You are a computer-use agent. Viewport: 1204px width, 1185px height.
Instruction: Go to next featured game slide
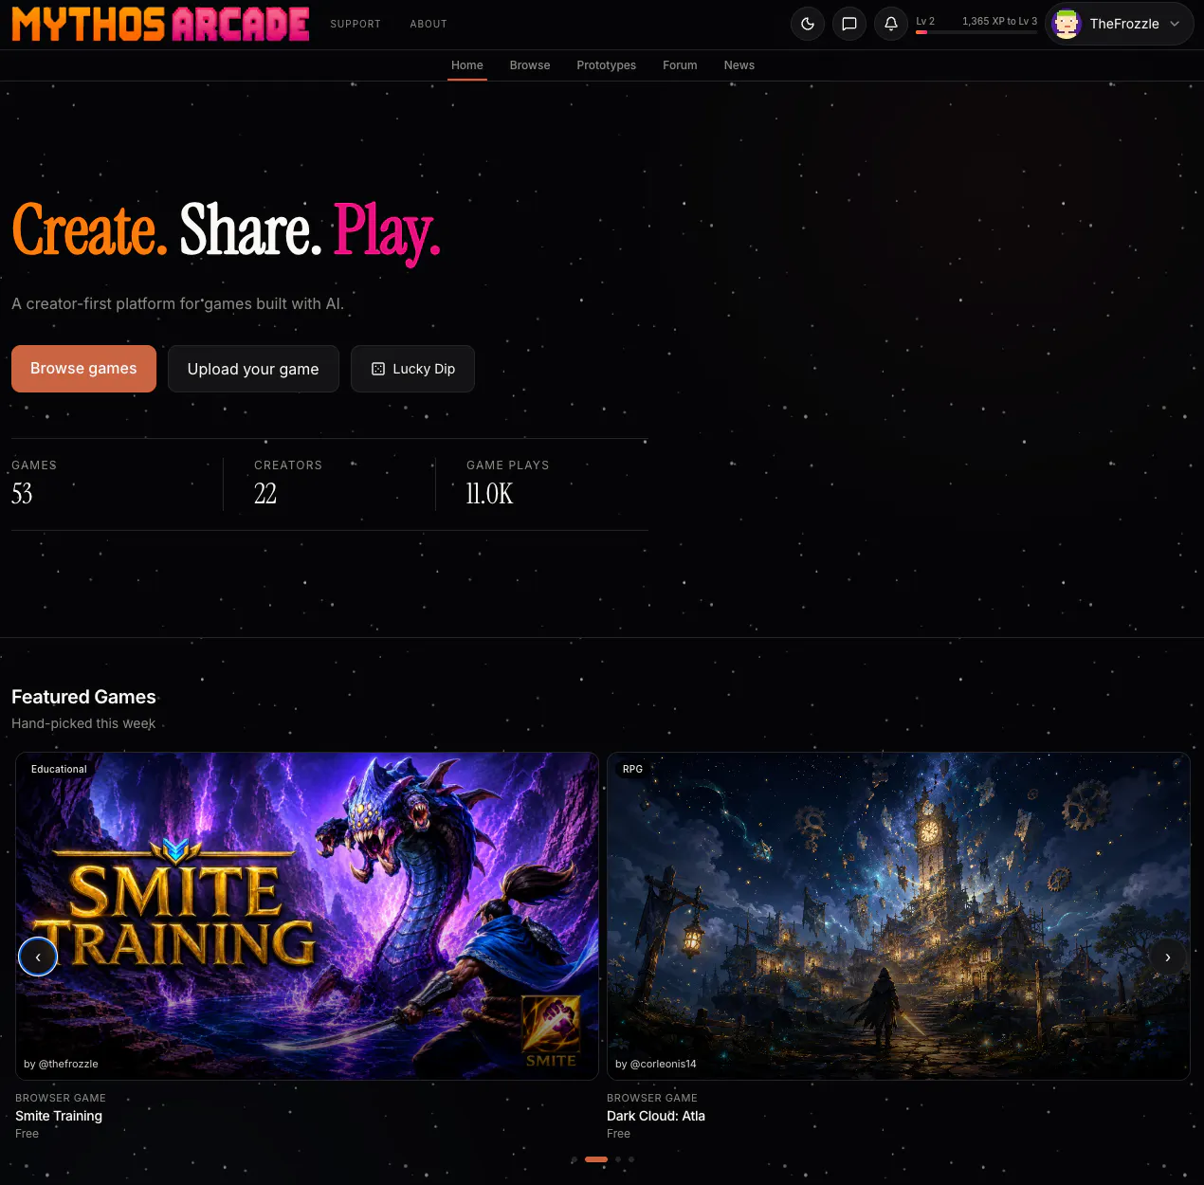[x=1168, y=957]
